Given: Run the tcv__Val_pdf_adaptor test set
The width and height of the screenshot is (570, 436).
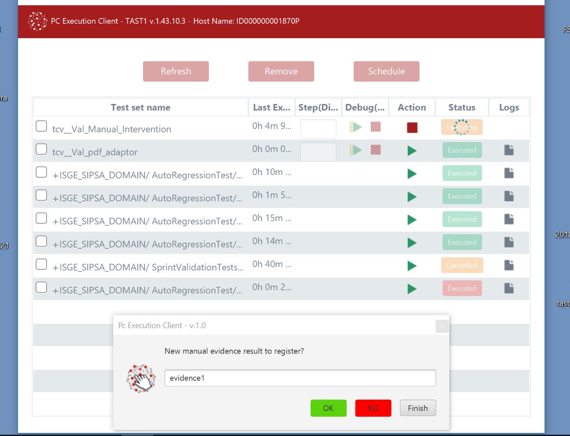Looking at the screenshot, I should 412,151.
